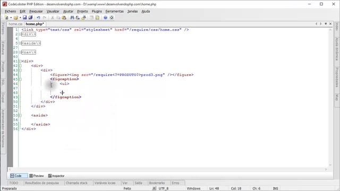Screen dimensions: 340x191
Task: Open the New file dropdown arrow
Action: (11, 18)
